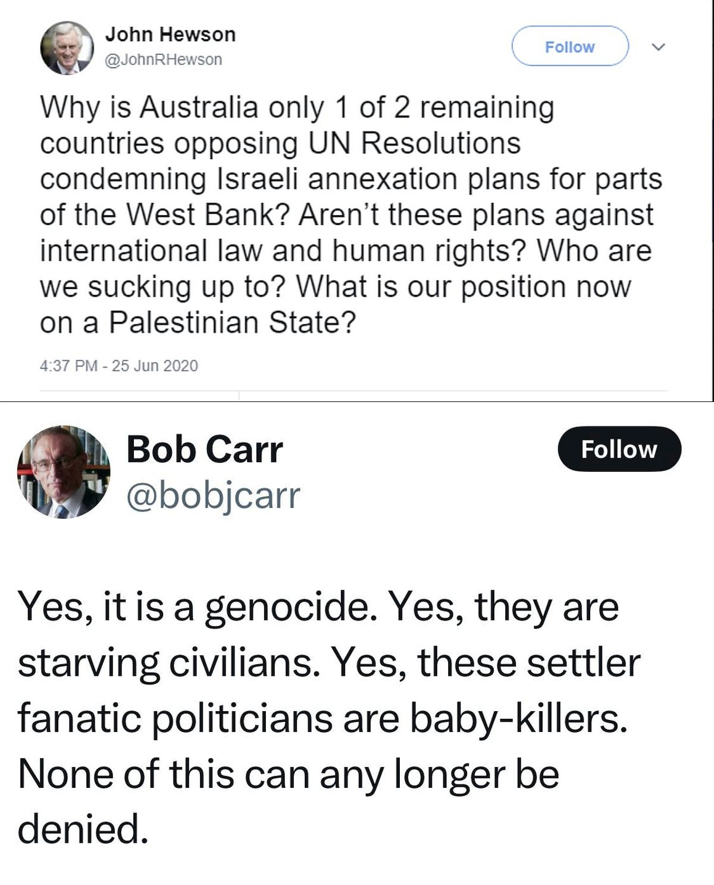Follow Bob Carr with black button

tap(619, 449)
